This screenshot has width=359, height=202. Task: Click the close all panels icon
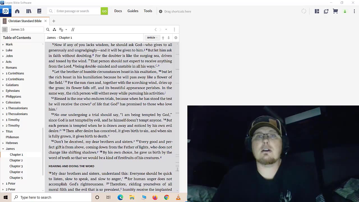(x=326, y=11)
